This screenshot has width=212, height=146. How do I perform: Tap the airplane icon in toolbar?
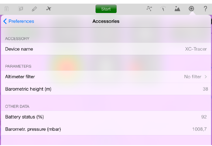(49, 9)
